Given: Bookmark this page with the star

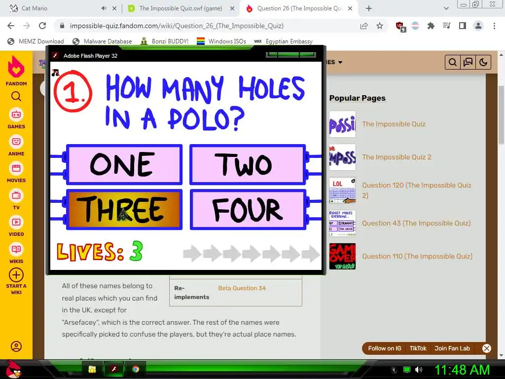Looking at the screenshot, I should (380, 26).
